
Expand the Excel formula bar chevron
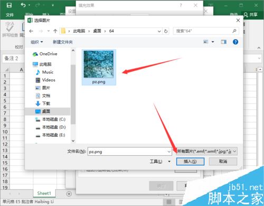(259, 58)
